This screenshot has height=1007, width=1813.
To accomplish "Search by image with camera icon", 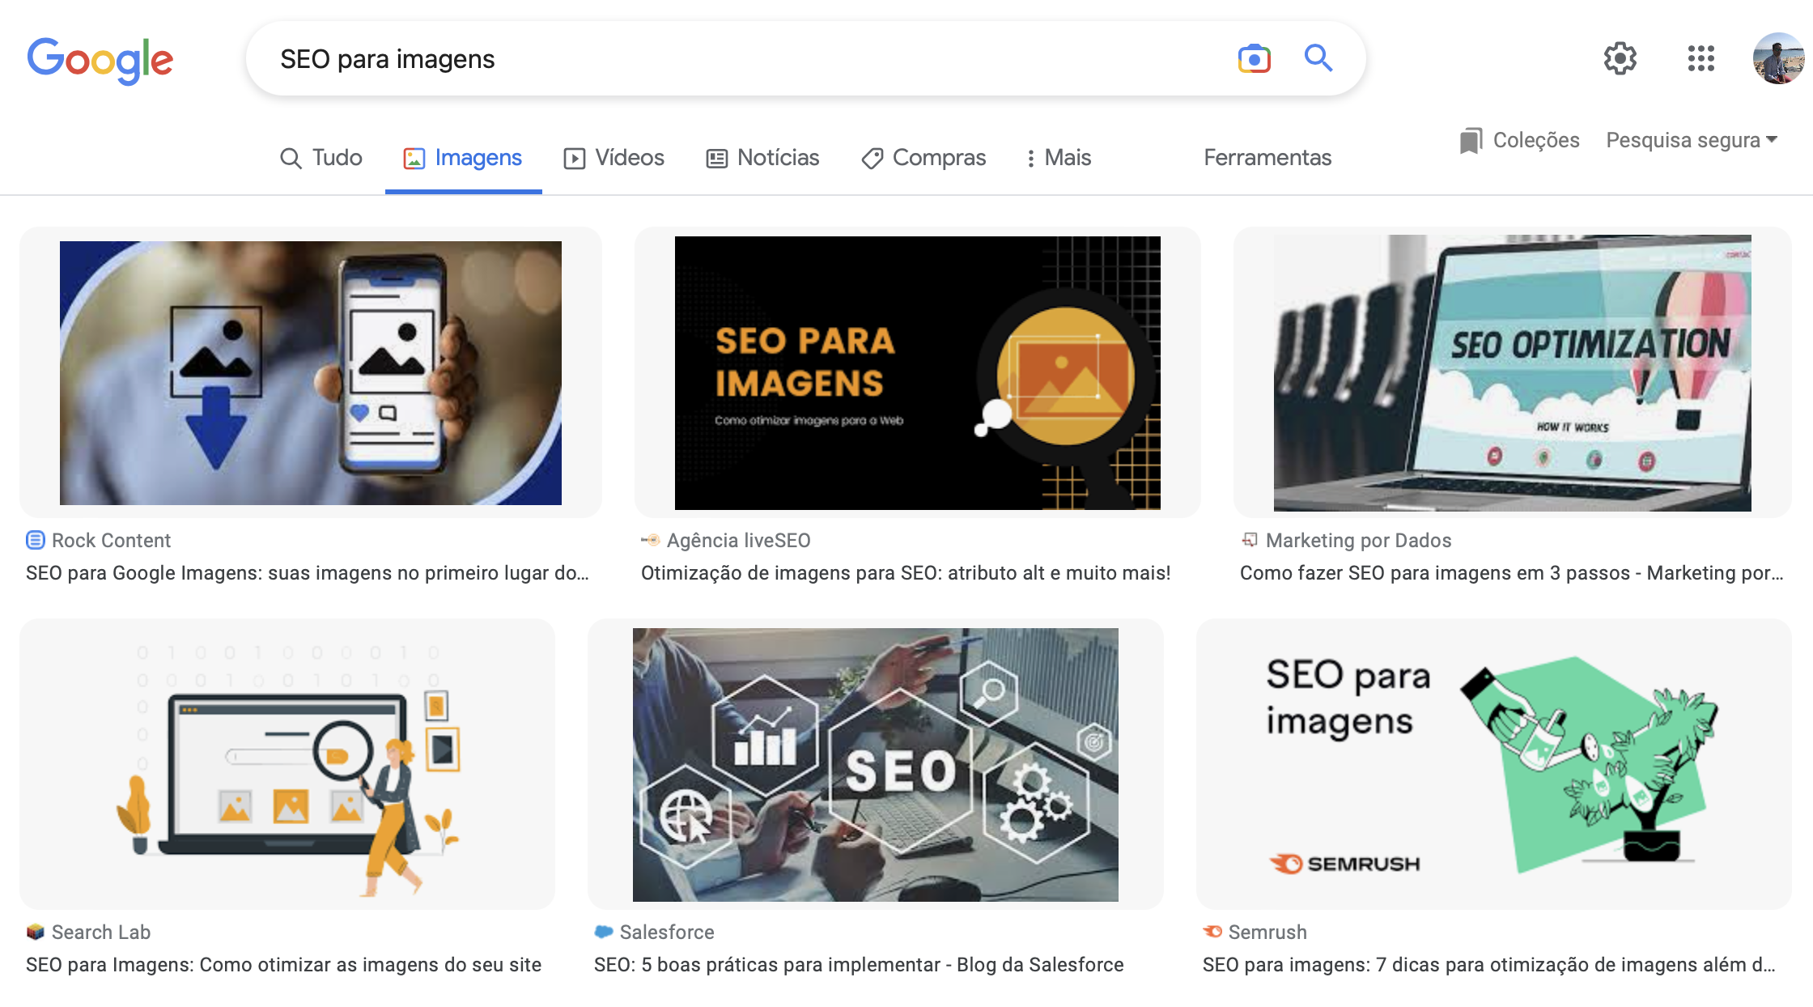I will (1254, 59).
